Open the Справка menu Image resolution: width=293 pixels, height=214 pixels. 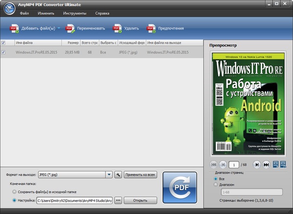coord(102,13)
